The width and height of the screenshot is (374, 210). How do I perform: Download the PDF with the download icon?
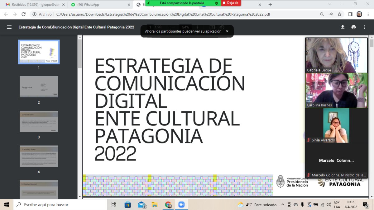[x=343, y=27]
